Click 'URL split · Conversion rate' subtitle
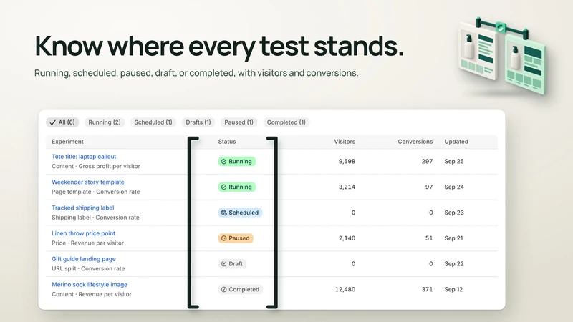 click(x=88, y=268)
